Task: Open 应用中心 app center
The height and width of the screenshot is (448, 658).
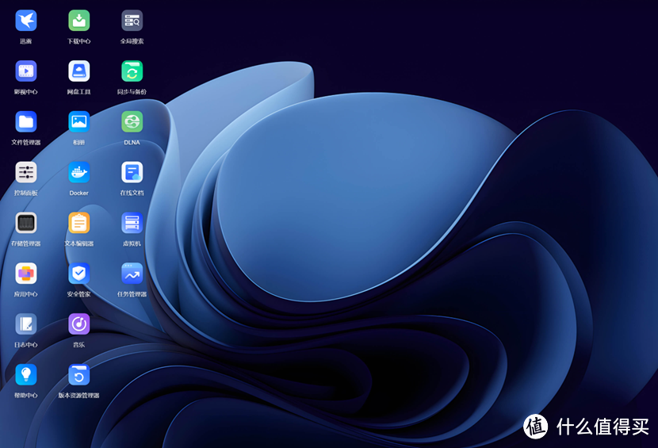Action: pos(26,274)
